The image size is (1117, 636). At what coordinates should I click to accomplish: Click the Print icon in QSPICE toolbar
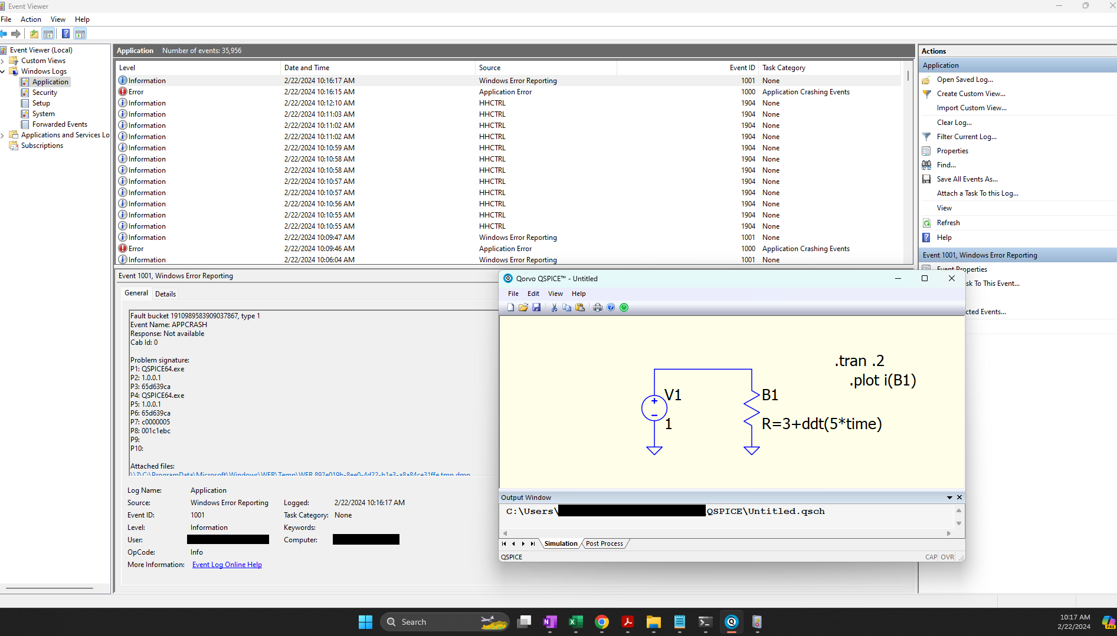click(598, 307)
